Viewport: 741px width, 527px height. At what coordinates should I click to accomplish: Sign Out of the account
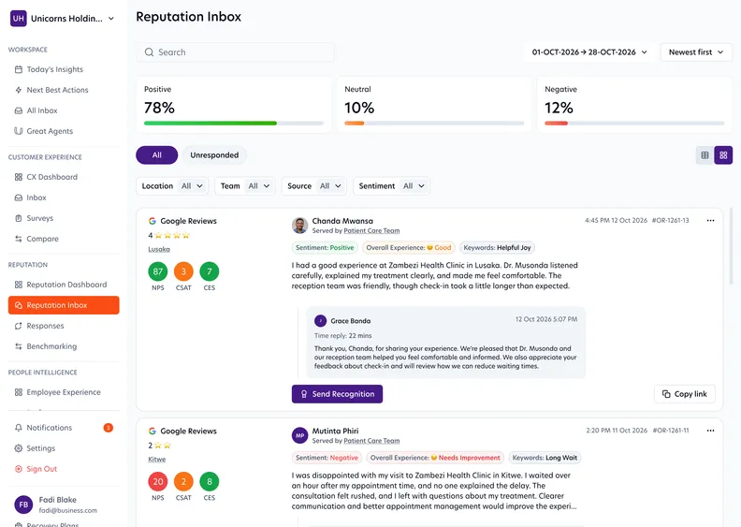pyautogui.click(x=41, y=469)
